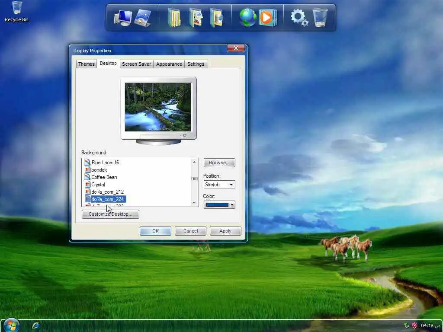The width and height of the screenshot is (443, 332).
Task: Click the background list scroll down arrow
Action: tap(194, 203)
